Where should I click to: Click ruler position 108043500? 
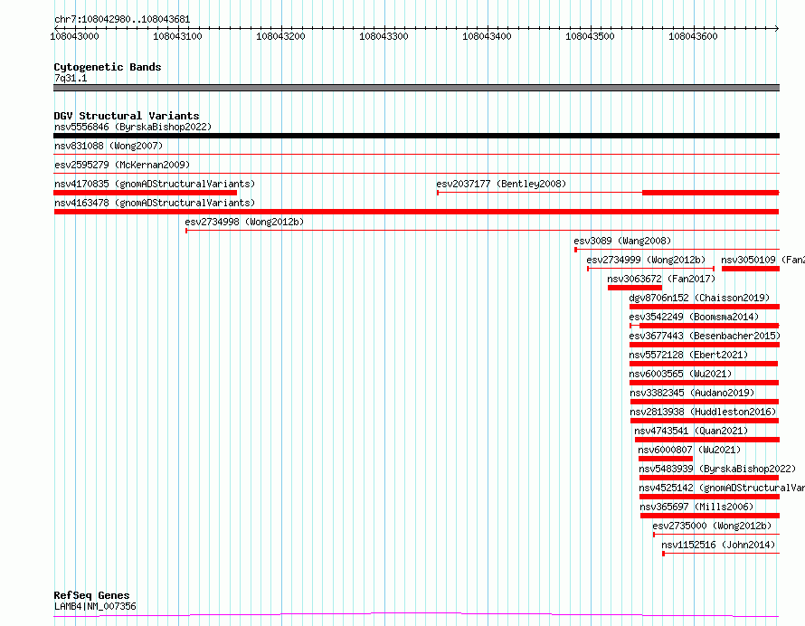click(590, 36)
